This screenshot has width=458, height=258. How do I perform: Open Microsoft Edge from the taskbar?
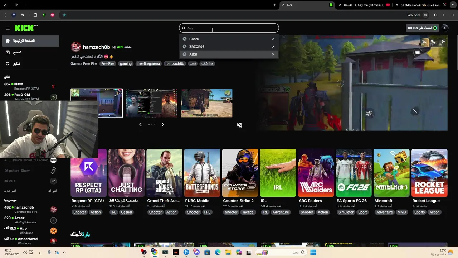tap(218, 252)
